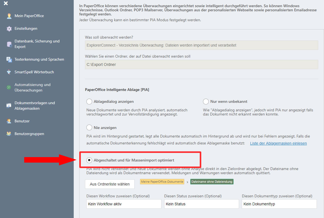The image size is (324, 218).
Task: Click the 'Diesen Status zuweisen (Optional)' label
Action: pos(193,196)
